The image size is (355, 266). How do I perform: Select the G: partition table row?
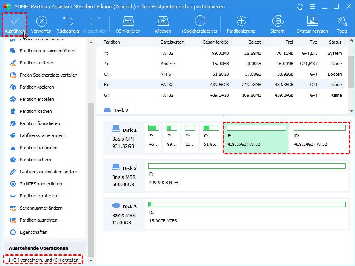tap(221, 95)
